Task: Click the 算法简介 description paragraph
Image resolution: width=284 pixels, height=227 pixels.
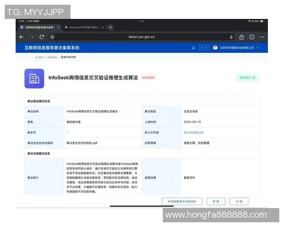Action: click(102, 178)
